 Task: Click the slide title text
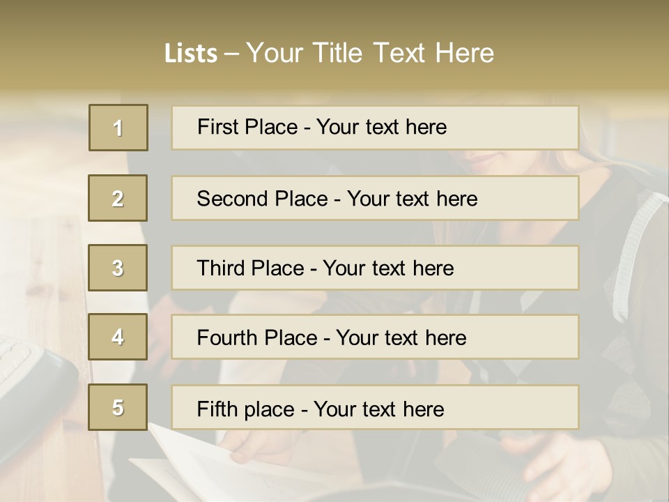coord(329,53)
